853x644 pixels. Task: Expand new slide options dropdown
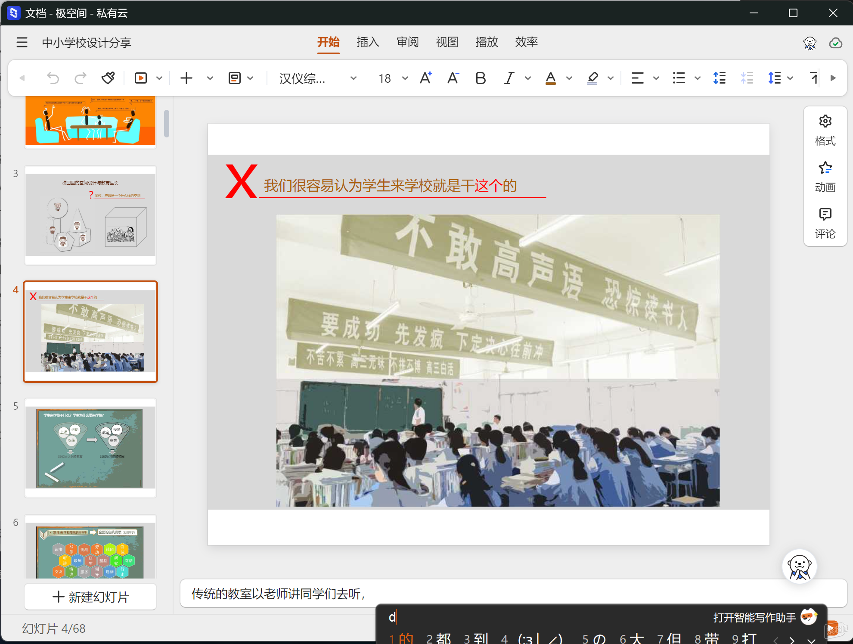pos(210,78)
